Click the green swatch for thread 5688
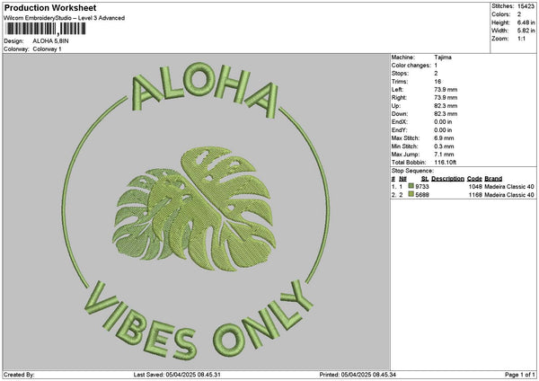 [411, 194]
